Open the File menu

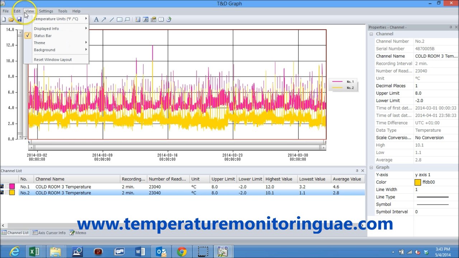(x=6, y=11)
